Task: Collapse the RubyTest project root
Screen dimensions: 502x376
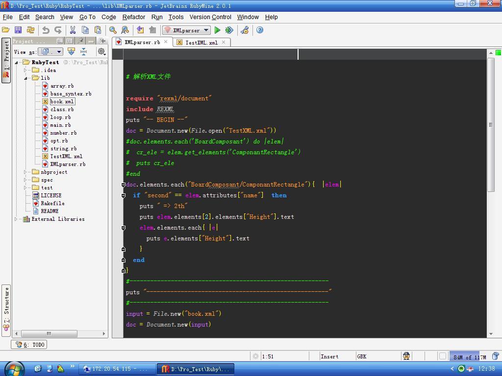Action: 16,62
